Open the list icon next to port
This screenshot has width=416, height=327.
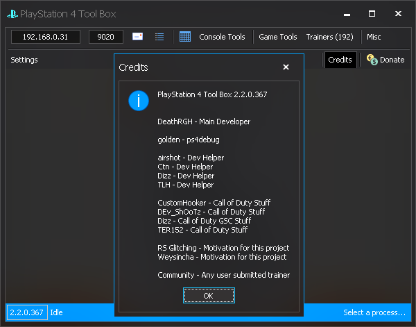(x=159, y=37)
